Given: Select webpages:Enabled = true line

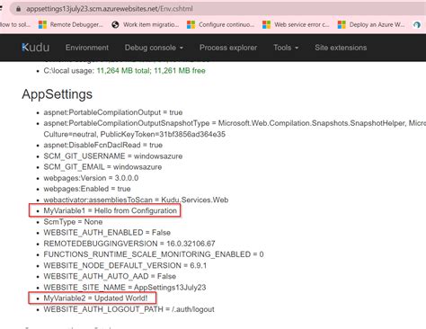Looking at the screenshot, I should [87, 189].
